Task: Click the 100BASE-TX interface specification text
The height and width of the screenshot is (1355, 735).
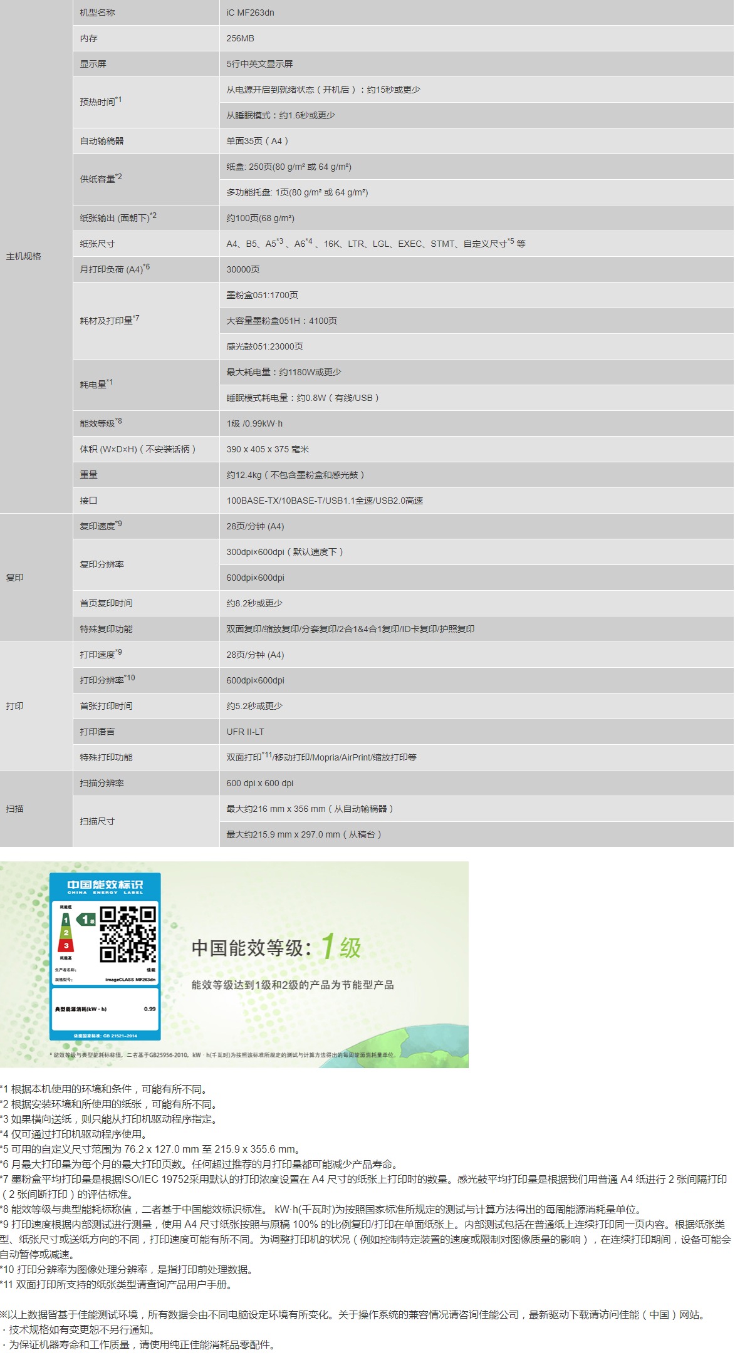Action: (x=324, y=501)
